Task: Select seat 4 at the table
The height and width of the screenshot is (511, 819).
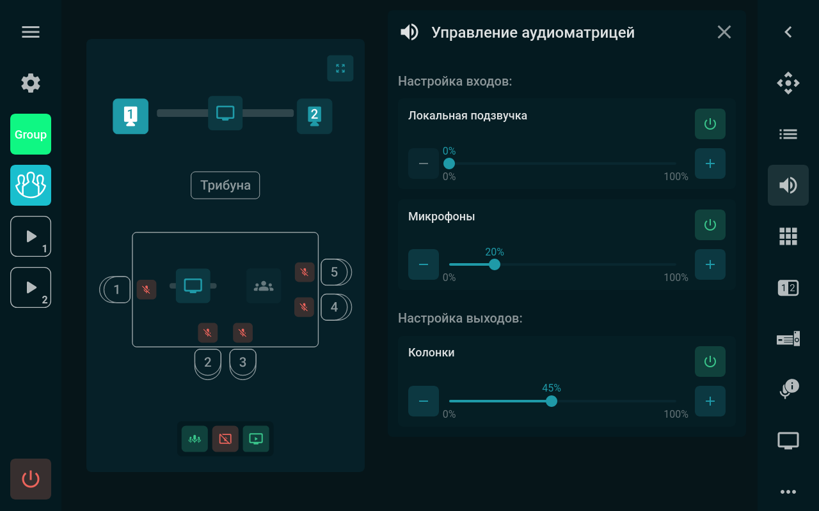Action: point(336,307)
